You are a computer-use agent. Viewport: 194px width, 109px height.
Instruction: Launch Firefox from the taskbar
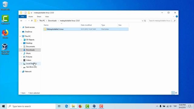(x=80, y=106)
